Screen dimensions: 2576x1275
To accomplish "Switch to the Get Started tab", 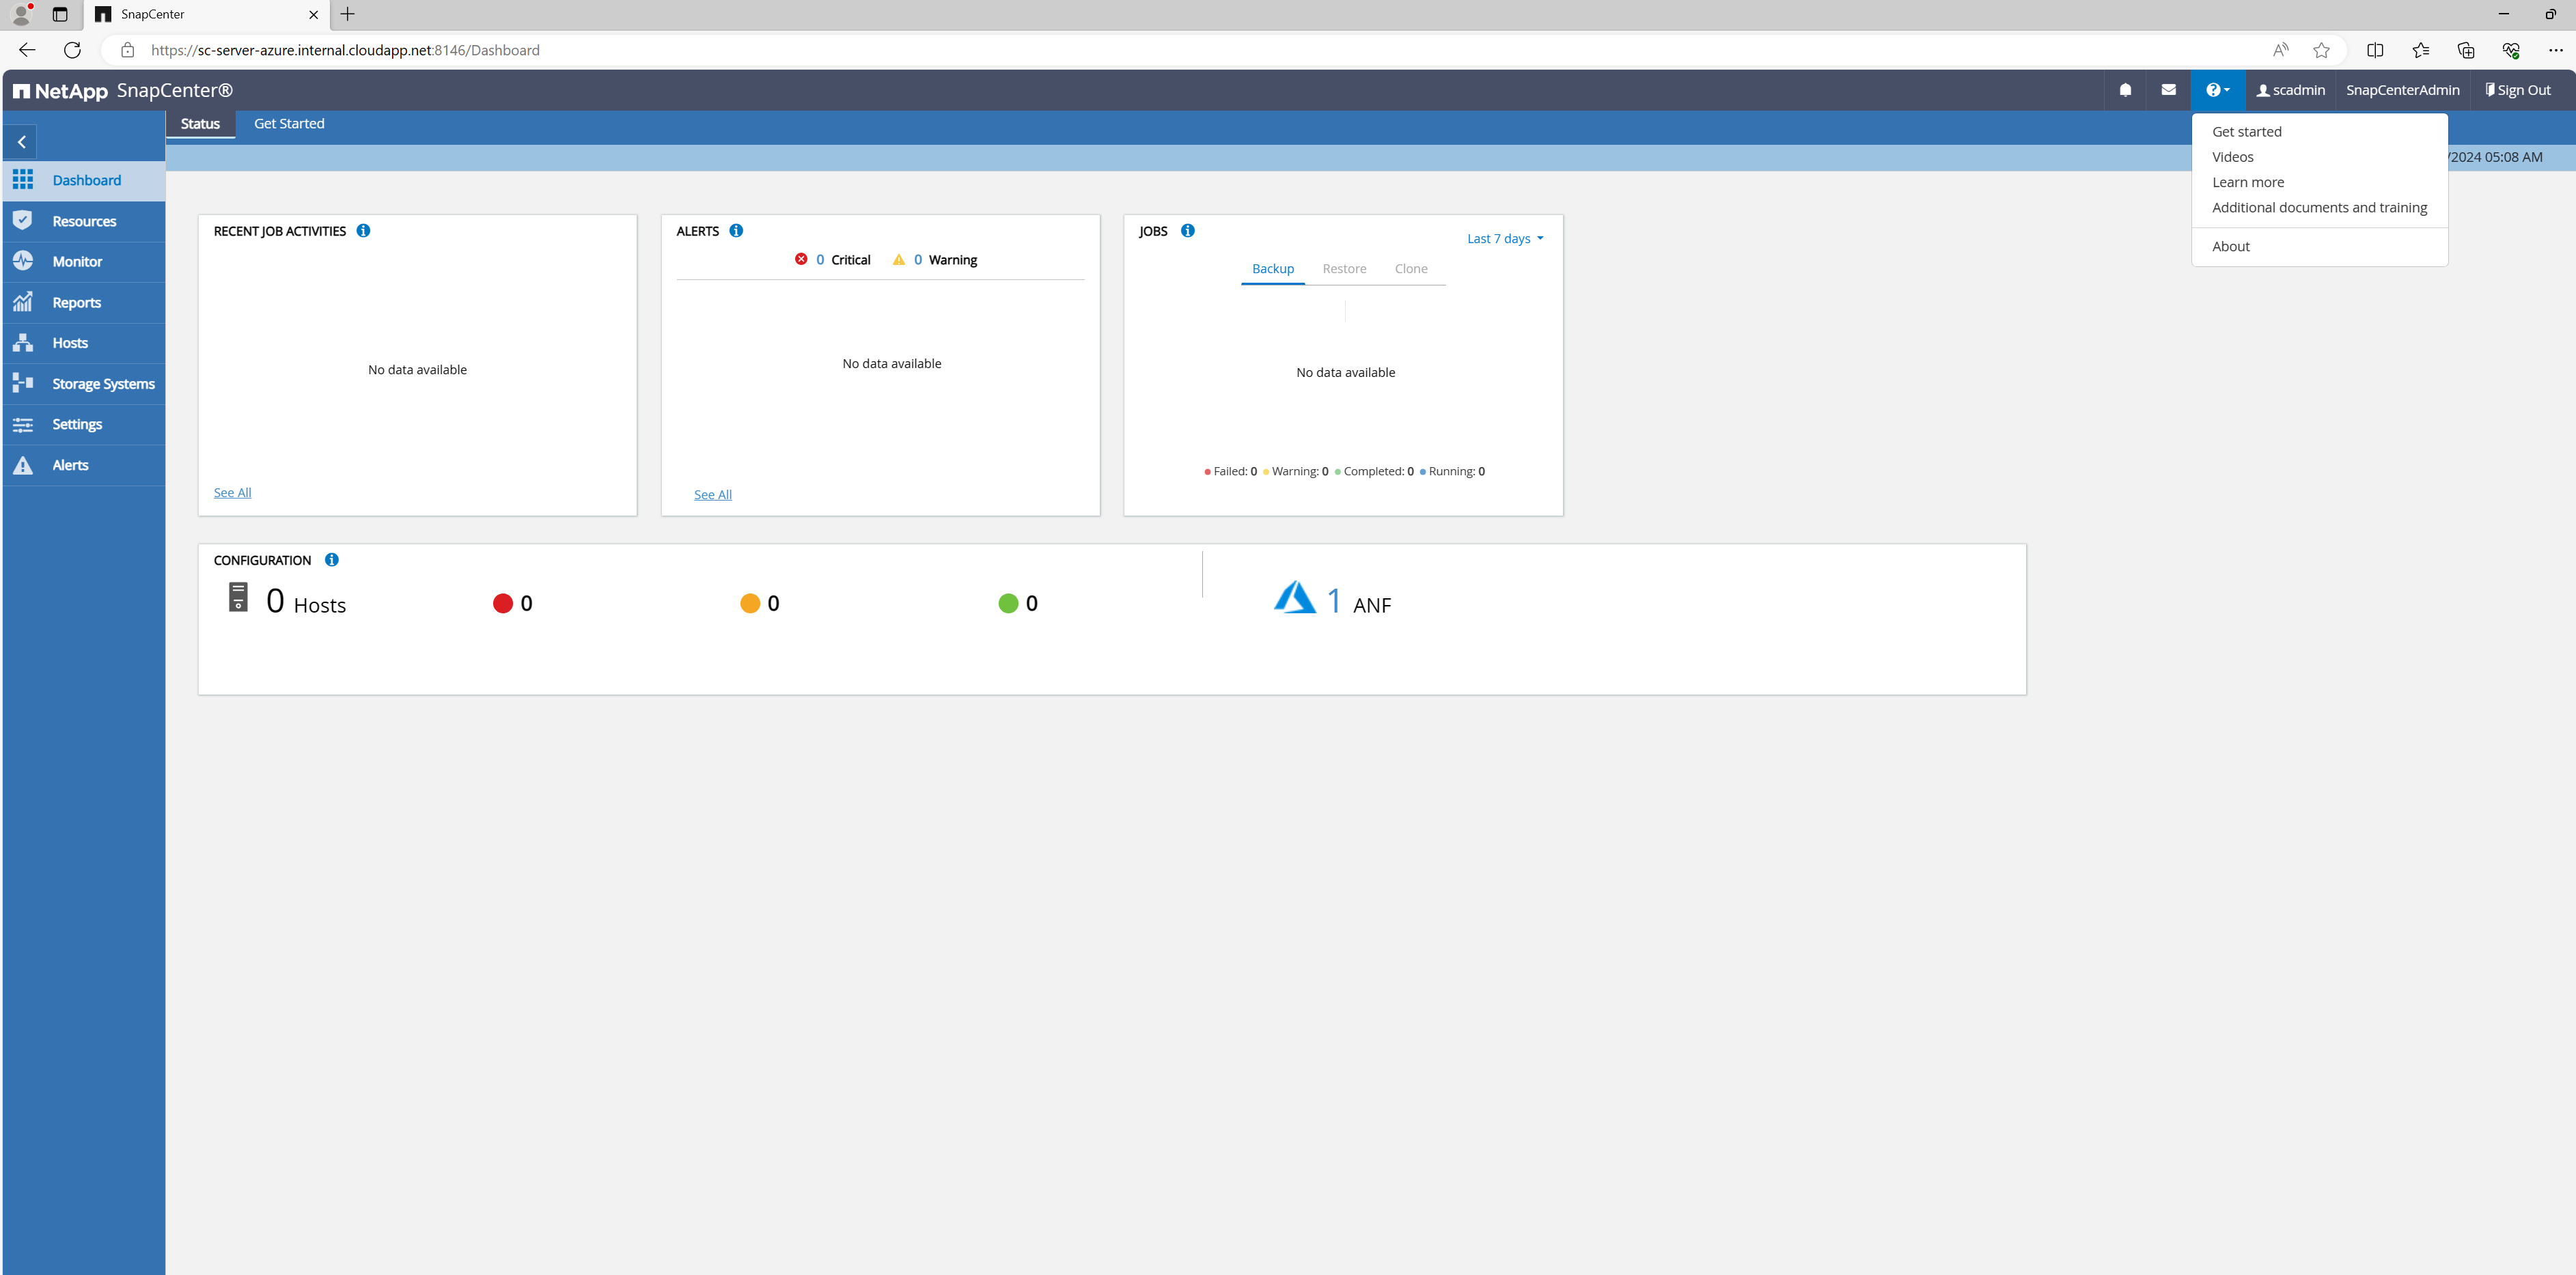I will pyautogui.click(x=289, y=124).
